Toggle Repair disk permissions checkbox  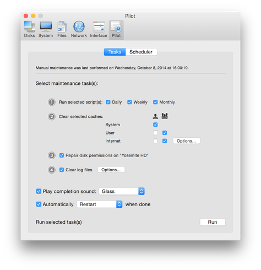(62, 155)
